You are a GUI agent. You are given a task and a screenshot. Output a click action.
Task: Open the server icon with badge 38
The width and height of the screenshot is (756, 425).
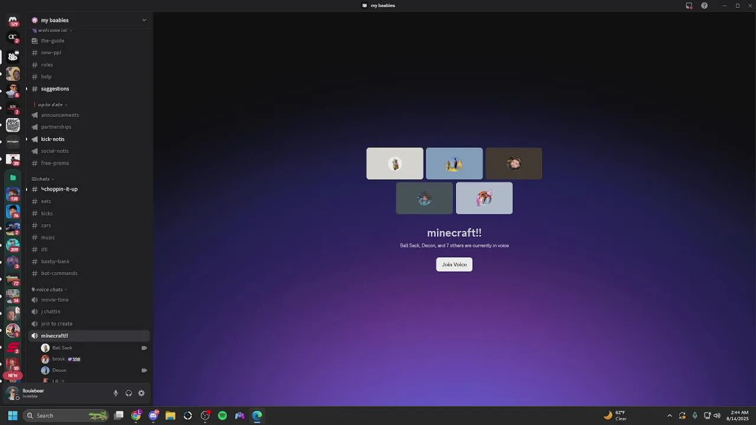tap(13, 159)
